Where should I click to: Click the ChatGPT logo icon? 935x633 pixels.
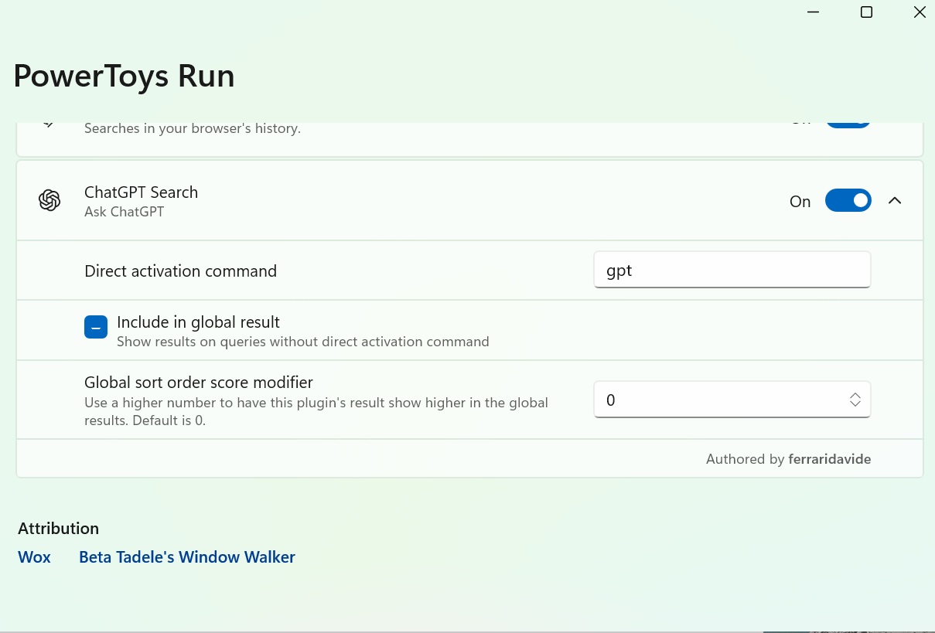[49, 201]
